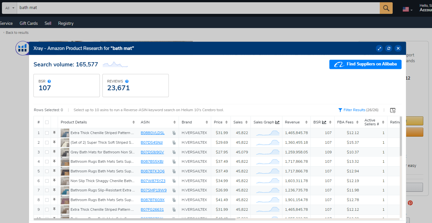Copy ASIN B087BS5XBJ icon
Screen dimensions: 432x223
click(174, 161)
